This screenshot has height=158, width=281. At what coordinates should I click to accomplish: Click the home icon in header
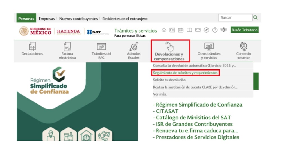click(164, 30)
